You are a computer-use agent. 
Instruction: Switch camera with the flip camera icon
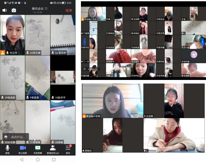point(14,10)
